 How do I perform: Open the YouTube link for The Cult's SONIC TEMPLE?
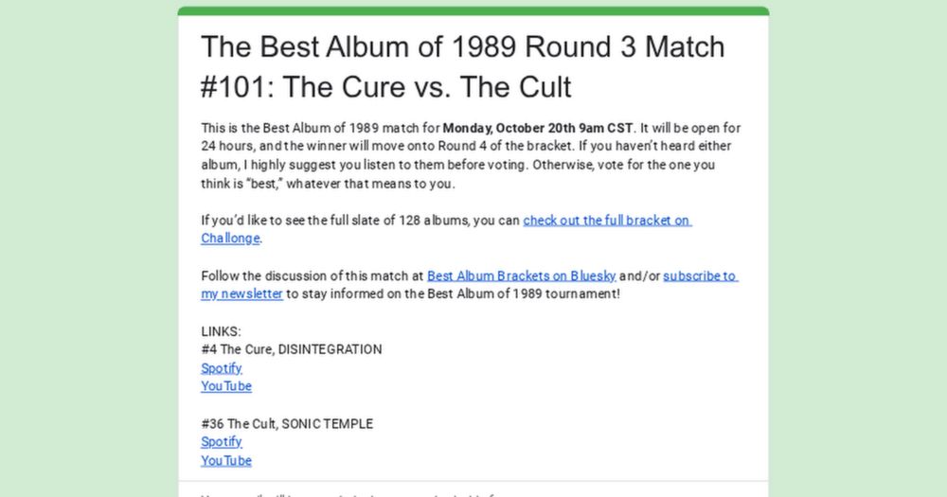tap(226, 461)
